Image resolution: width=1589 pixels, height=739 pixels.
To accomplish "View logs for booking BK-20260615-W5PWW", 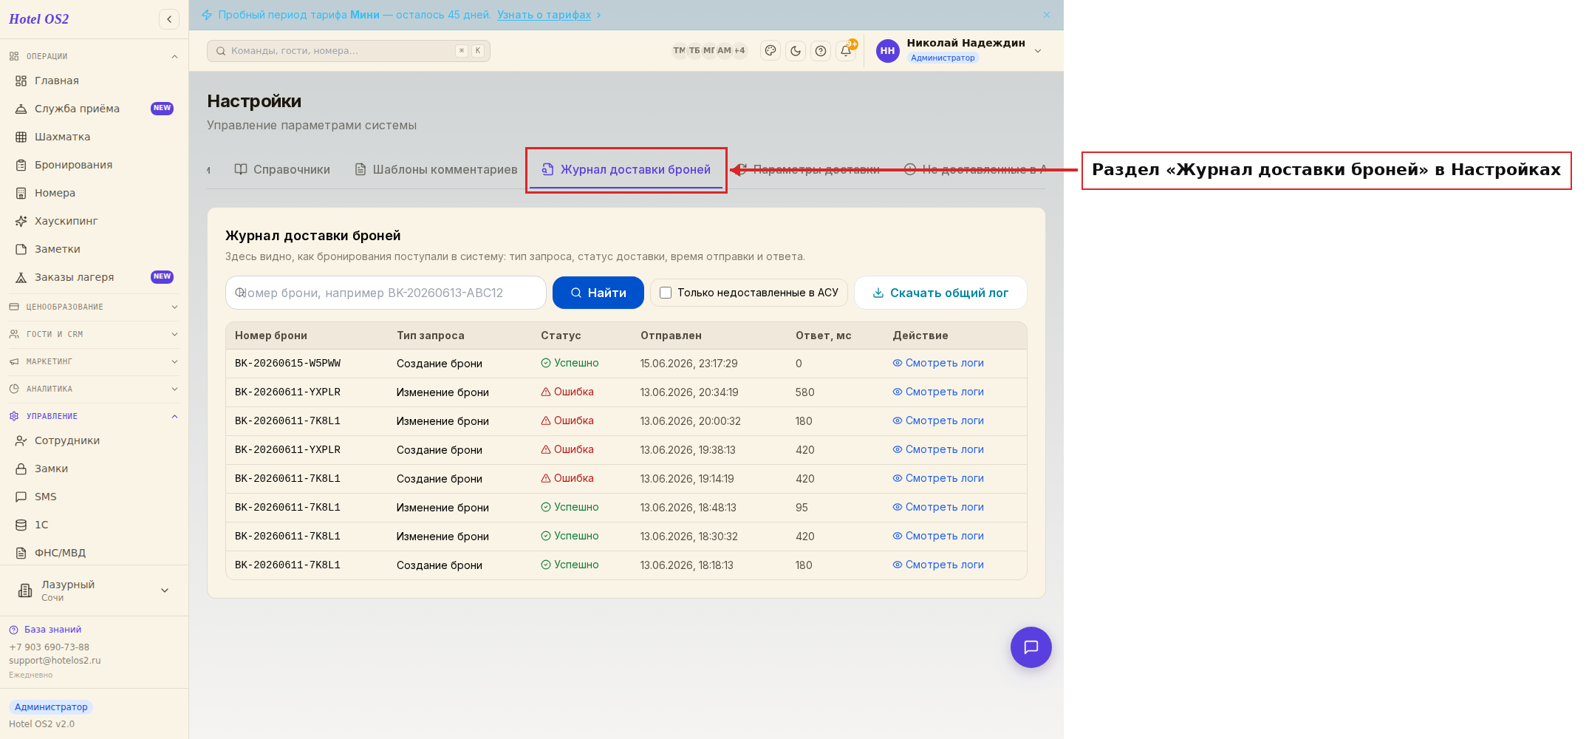I will tap(938, 363).
